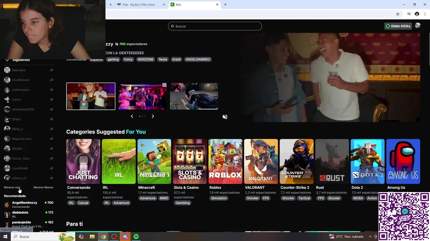Open Carre's avatar in sidebar

click(7, 99)
